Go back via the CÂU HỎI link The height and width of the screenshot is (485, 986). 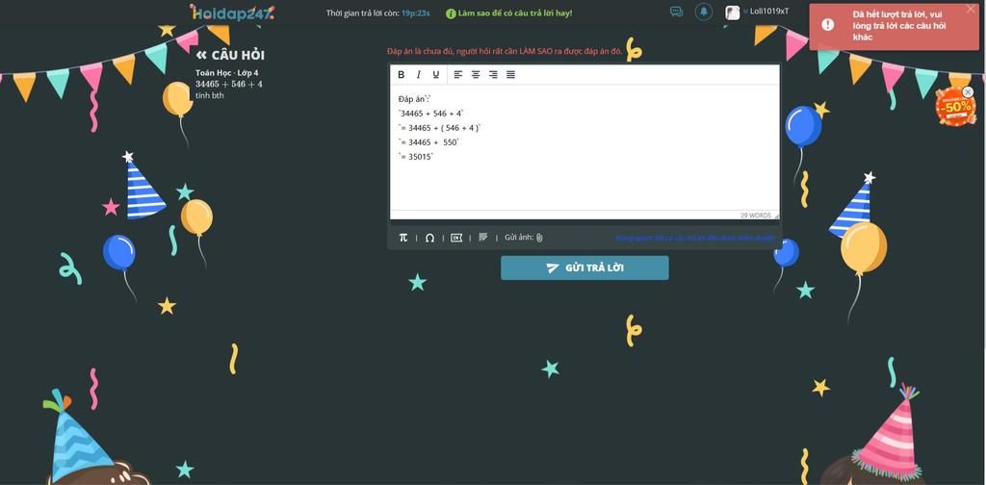click(x=230, y=55)
